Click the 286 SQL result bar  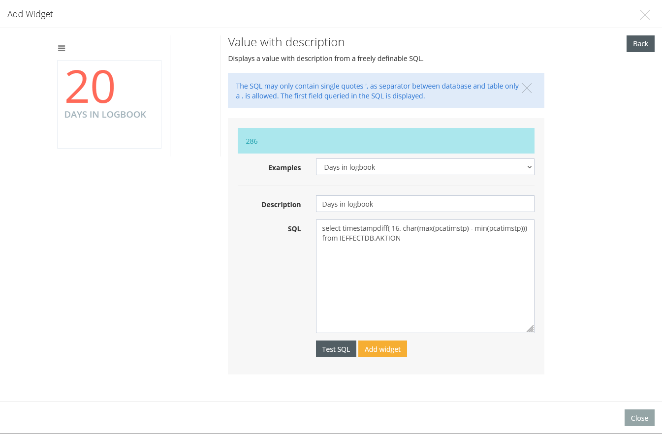point(386,141)
